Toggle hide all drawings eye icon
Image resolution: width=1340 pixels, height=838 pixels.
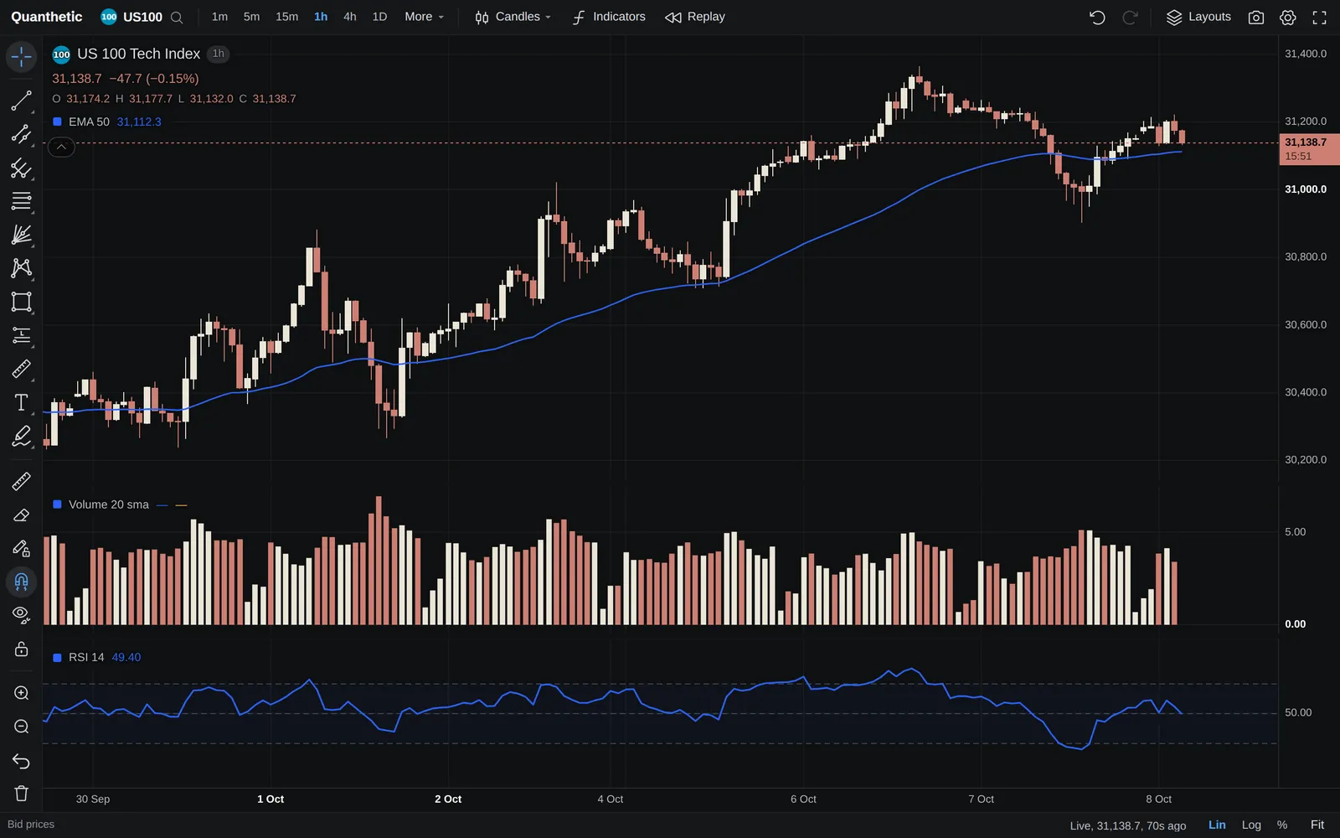[x=21, y=615]
